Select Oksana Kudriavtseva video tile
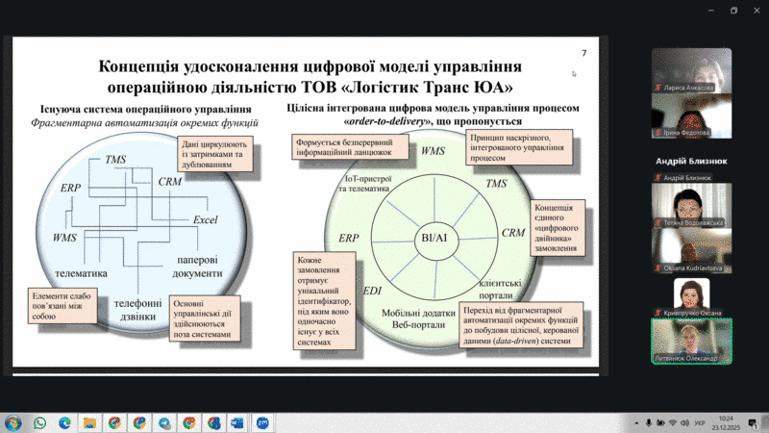 pos(690,250)
